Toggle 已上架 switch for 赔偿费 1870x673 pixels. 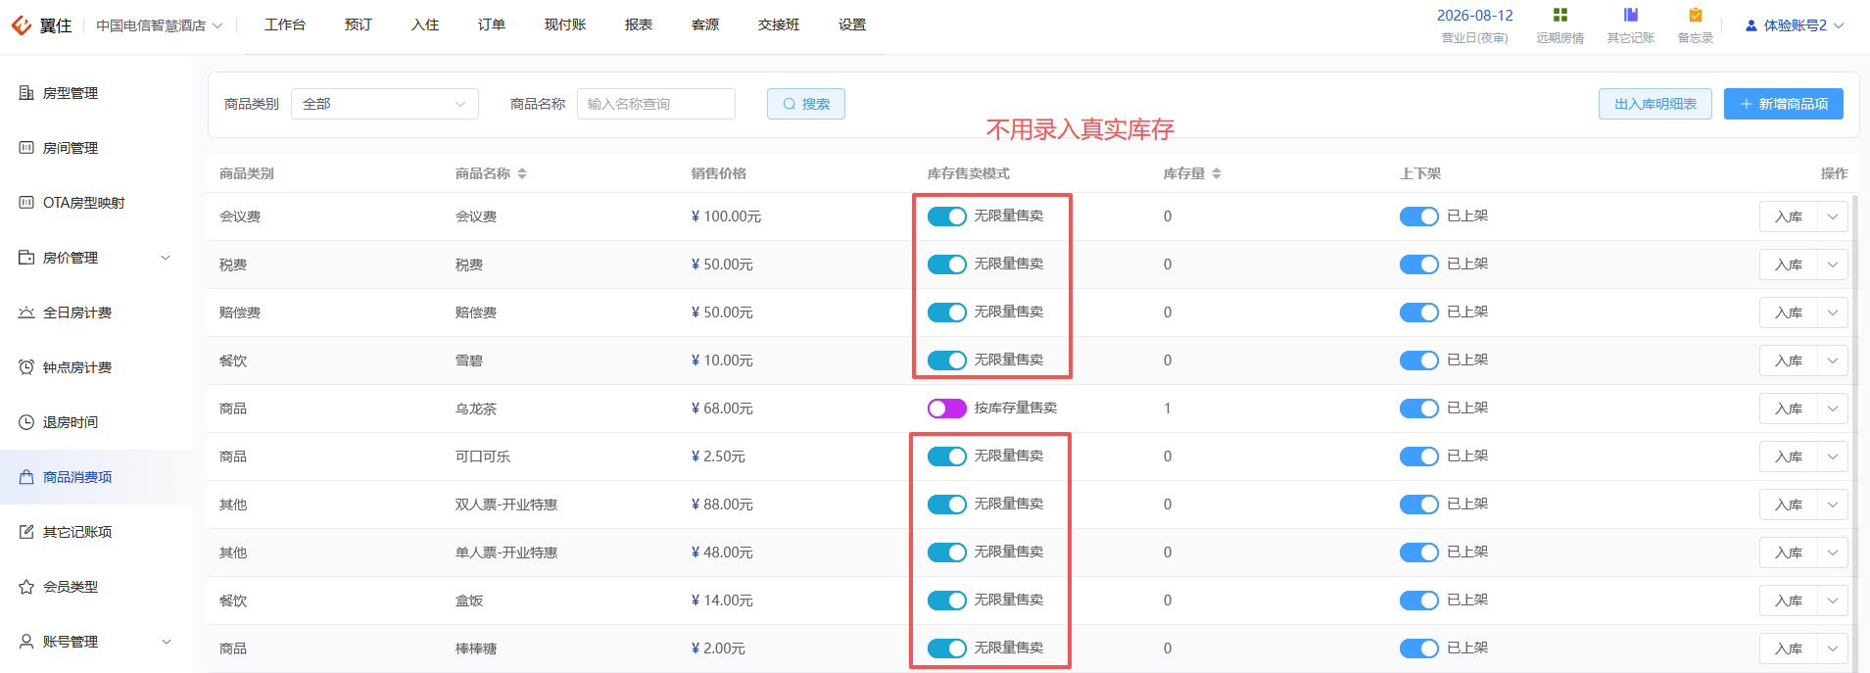1418,312
